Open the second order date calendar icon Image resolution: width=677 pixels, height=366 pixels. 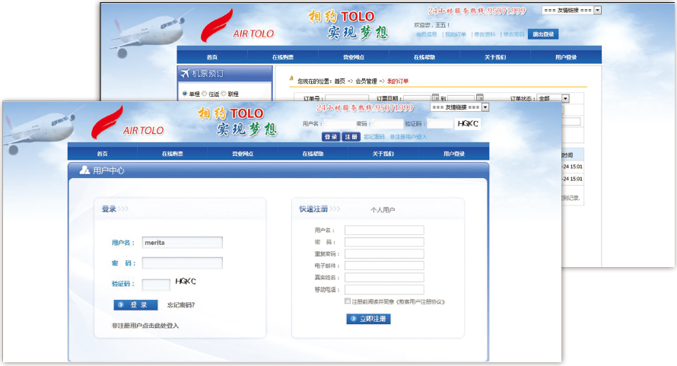click(x=480, y=98)
